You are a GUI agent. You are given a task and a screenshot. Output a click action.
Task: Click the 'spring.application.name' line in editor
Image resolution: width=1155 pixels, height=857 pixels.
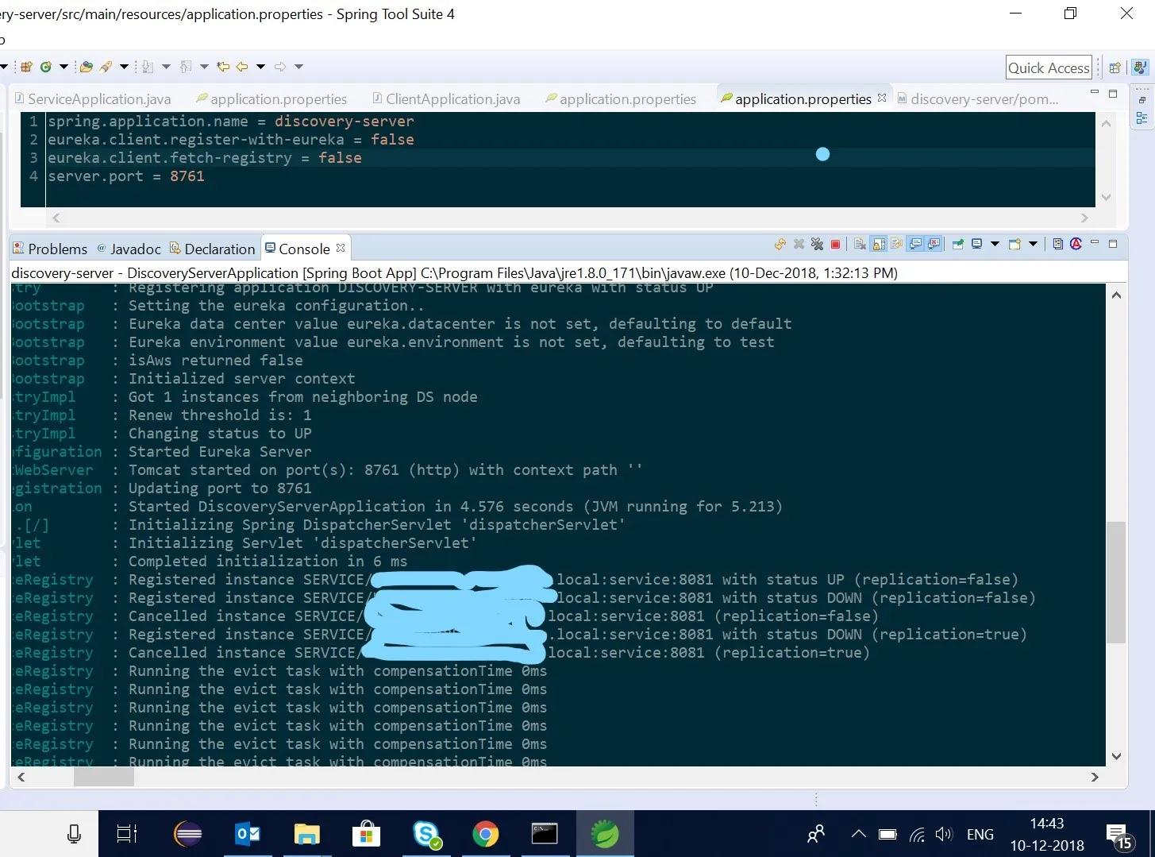[231, 122]
